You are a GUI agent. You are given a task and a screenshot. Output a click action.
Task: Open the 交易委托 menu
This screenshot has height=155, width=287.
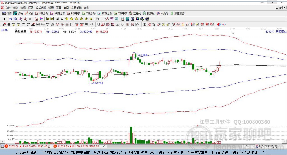pyautogui.click(x=76, y=8)
